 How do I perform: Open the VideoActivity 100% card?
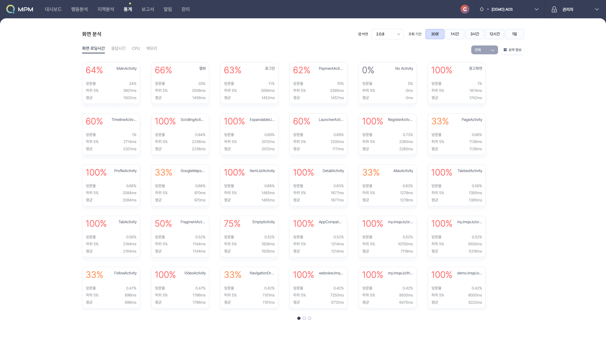[x=180, y=288]
